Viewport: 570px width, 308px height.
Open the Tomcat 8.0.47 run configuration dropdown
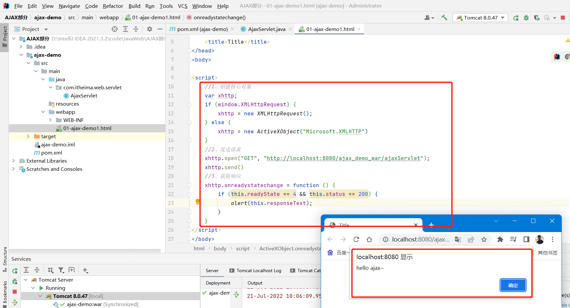point(480,18)
